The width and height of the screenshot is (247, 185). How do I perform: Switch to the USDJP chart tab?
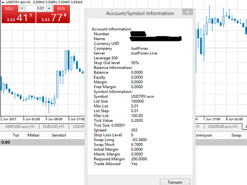click(x=78, y=127)
